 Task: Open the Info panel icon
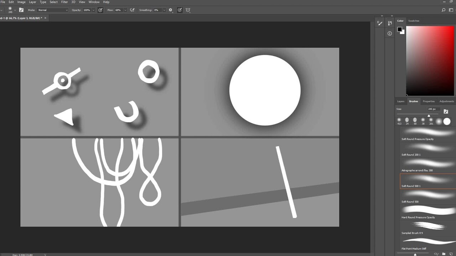(390, 33)
